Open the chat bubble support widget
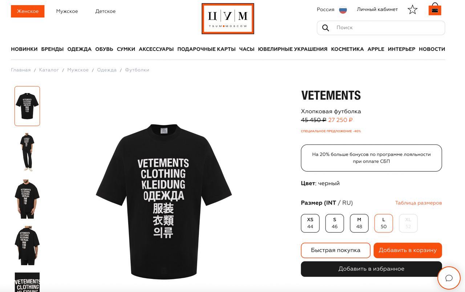465x292 pixels. (x=449, y=278)
